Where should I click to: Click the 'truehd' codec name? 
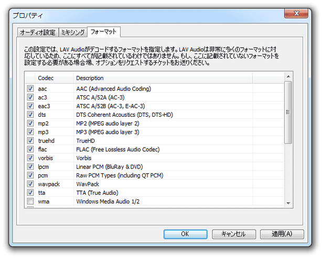[46, 141]
